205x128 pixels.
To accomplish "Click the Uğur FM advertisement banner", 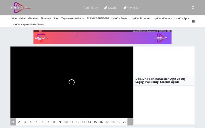I will [102, 37].
